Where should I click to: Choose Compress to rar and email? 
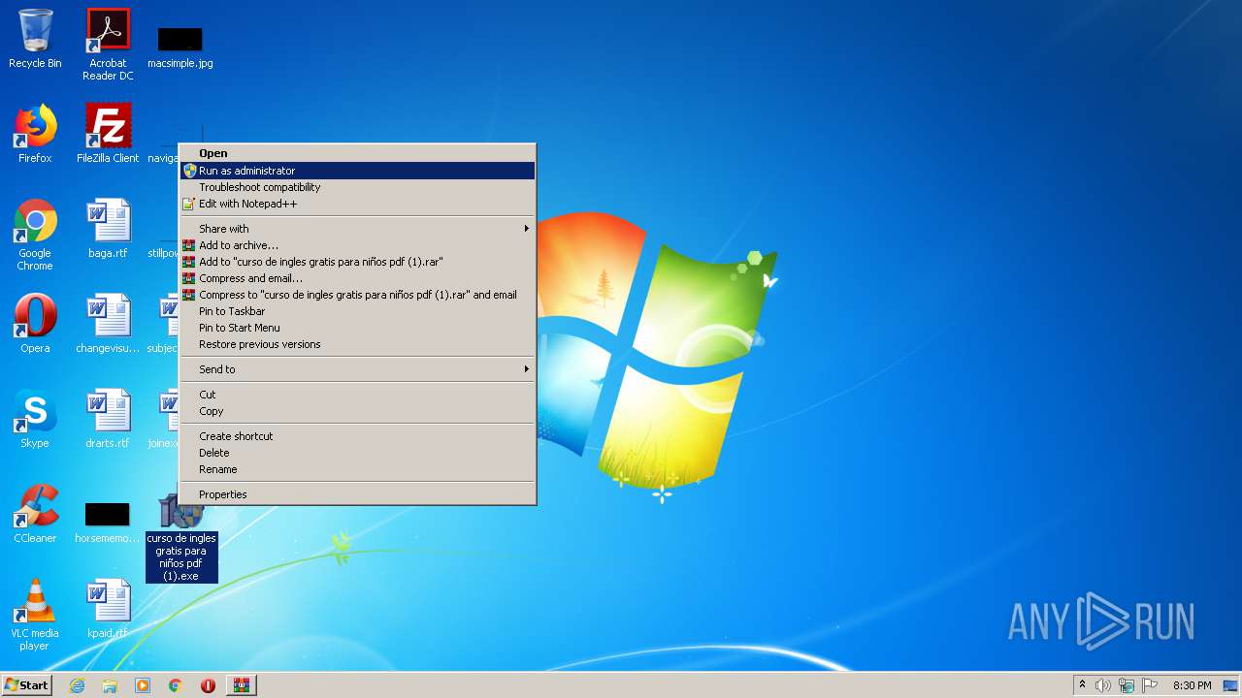click(357, 295)
